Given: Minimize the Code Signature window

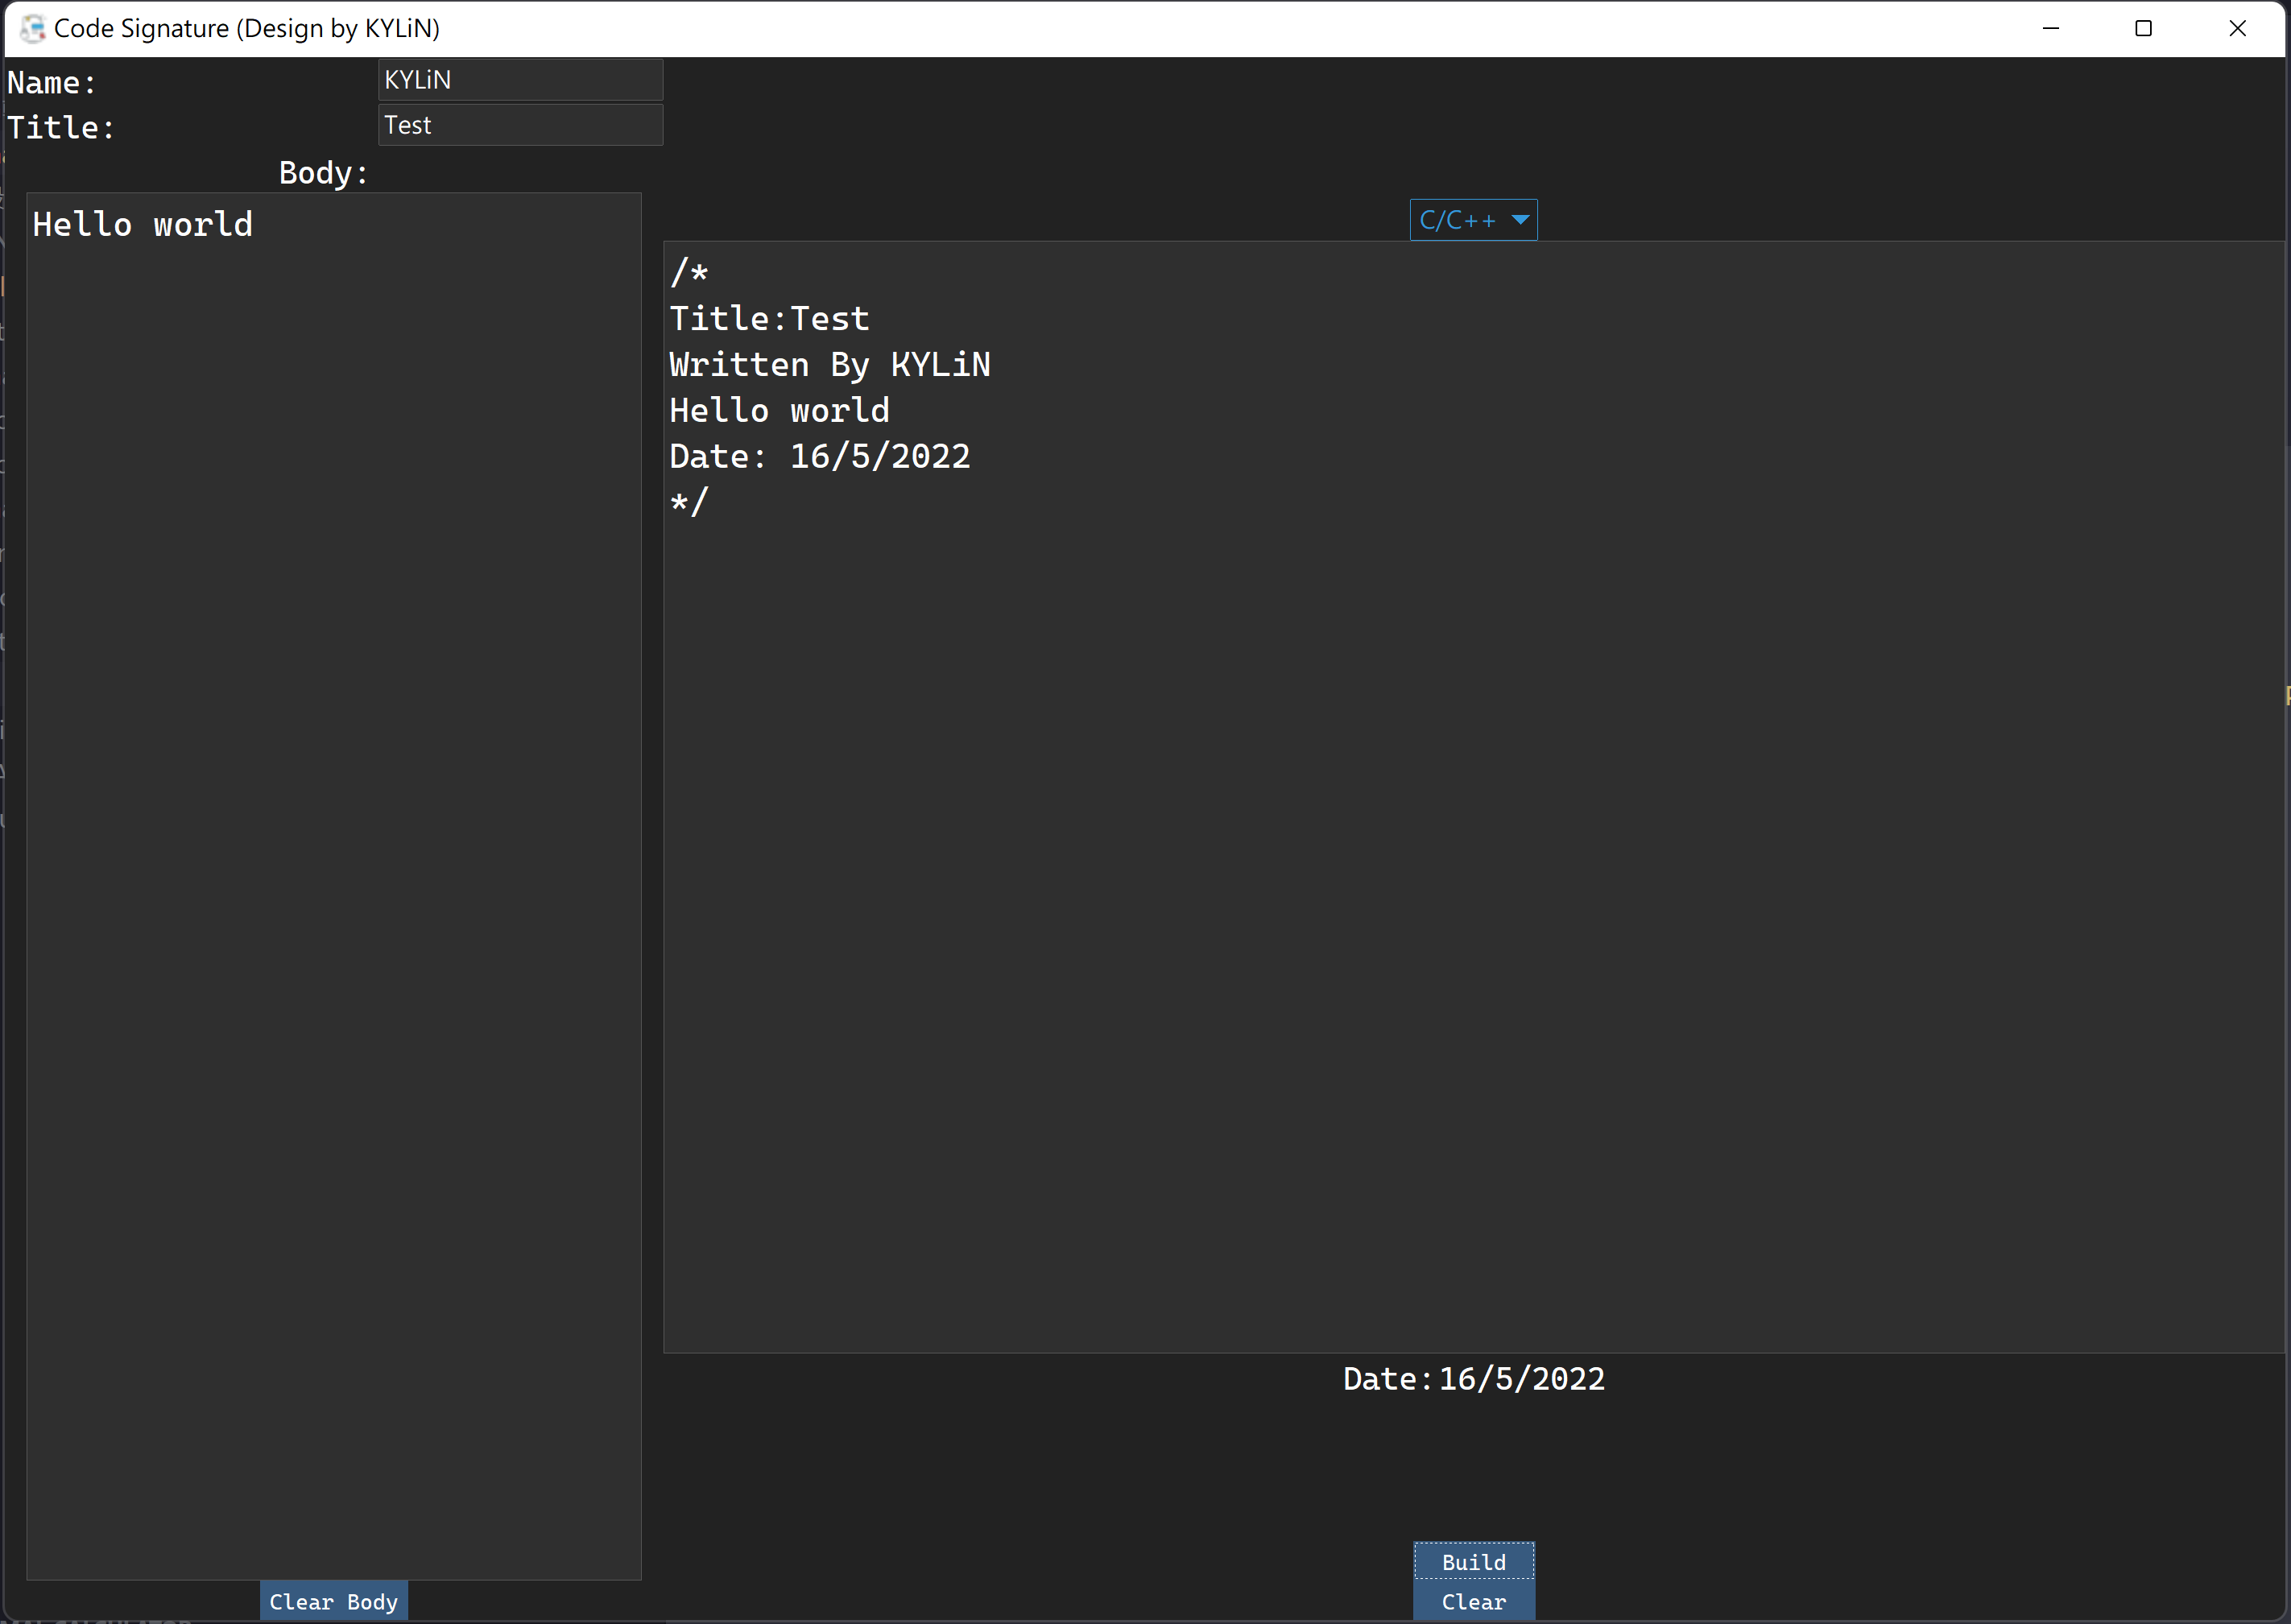Looking at the screenshot, I should pos(2051,28).
